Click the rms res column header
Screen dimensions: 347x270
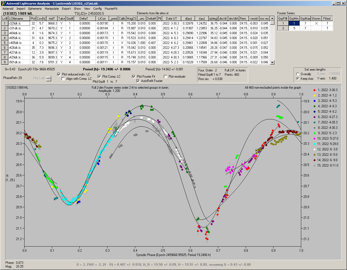(x=264, y=19)
